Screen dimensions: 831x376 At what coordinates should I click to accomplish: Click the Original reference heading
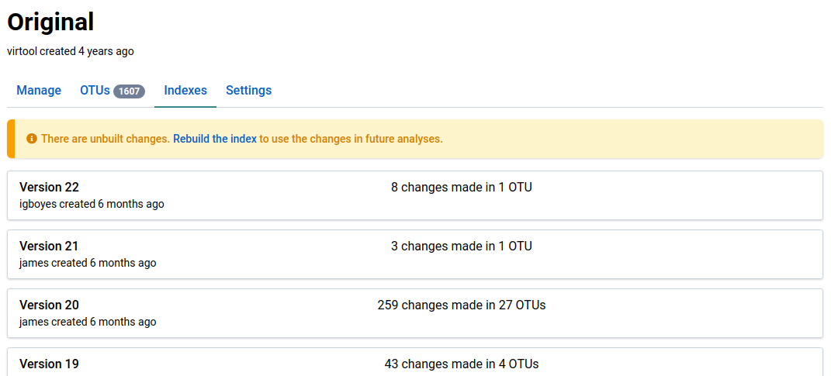click(x=51, y=22)
